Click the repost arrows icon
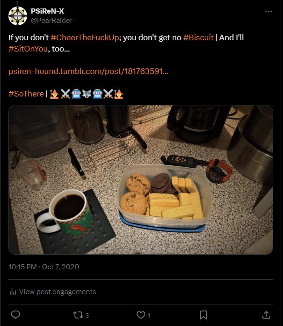 [x=78, y=315]
